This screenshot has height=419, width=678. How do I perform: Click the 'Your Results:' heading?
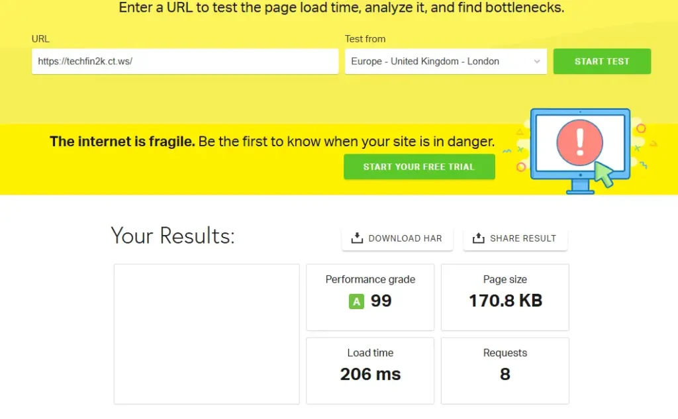click(173, 236)
